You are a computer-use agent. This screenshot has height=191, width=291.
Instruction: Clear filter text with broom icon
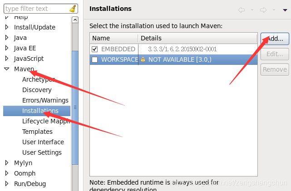pos(73,9)
